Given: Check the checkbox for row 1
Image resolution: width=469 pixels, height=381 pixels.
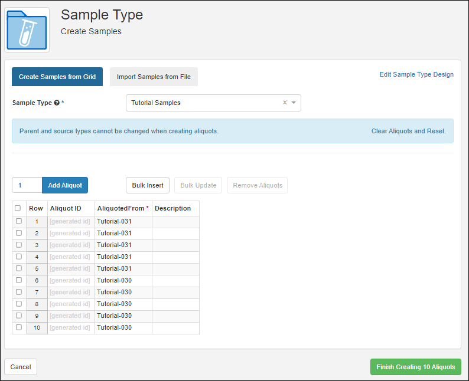Looking at the screenshot, I should pyautogui.click(x=19, y=221).
